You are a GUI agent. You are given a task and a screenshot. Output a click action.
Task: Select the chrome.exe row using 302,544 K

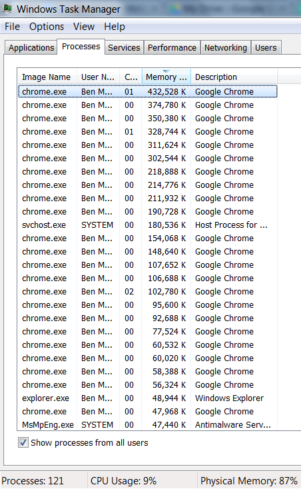pos(147,159)
